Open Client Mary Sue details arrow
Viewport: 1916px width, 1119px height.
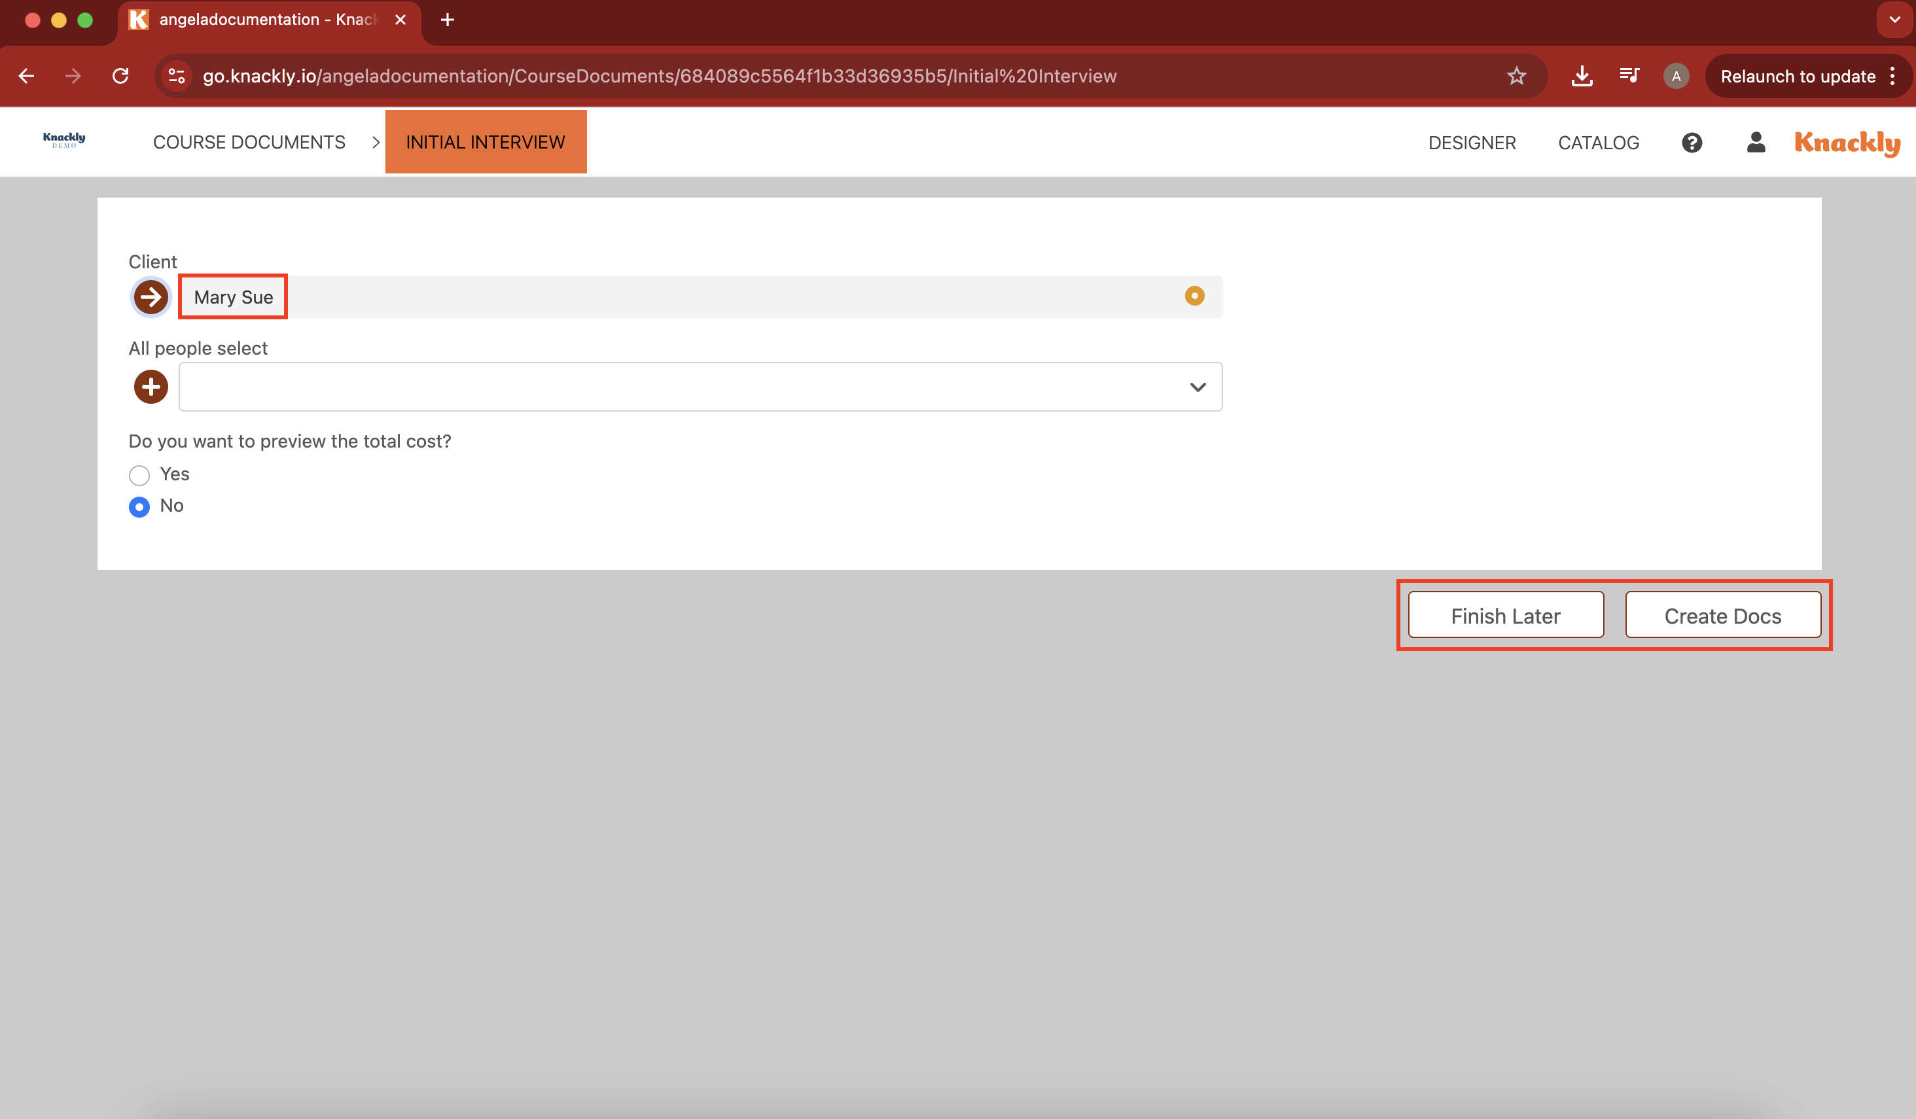tap(151, 296)
